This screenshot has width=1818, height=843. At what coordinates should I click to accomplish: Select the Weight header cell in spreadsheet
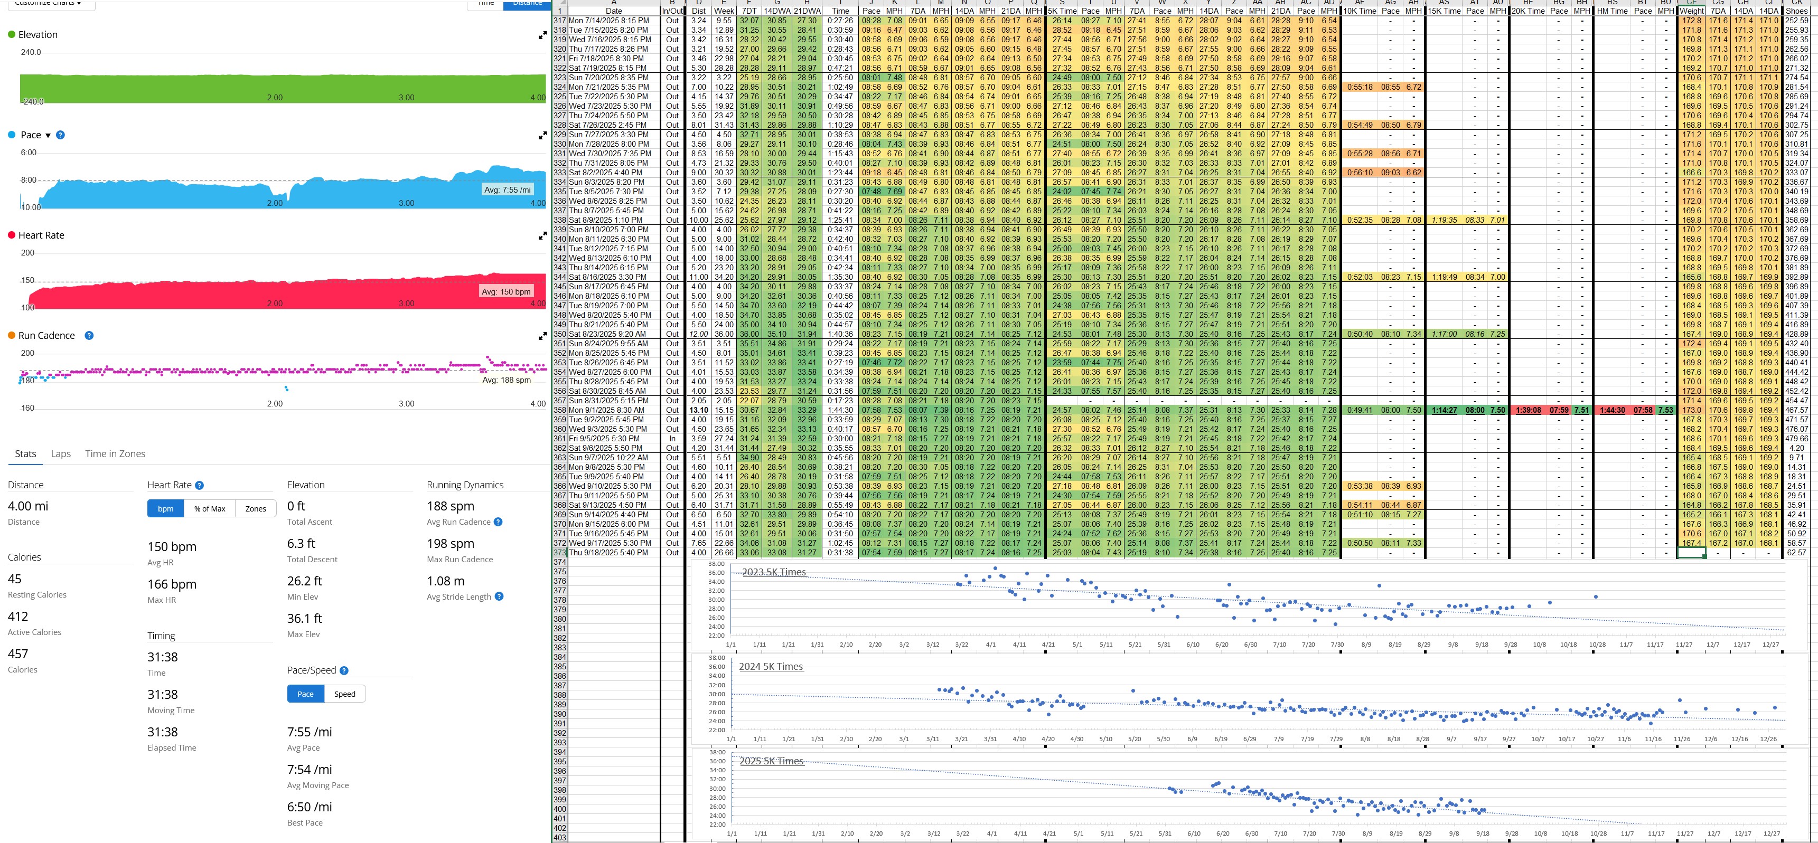click(x=1691, y=11)
